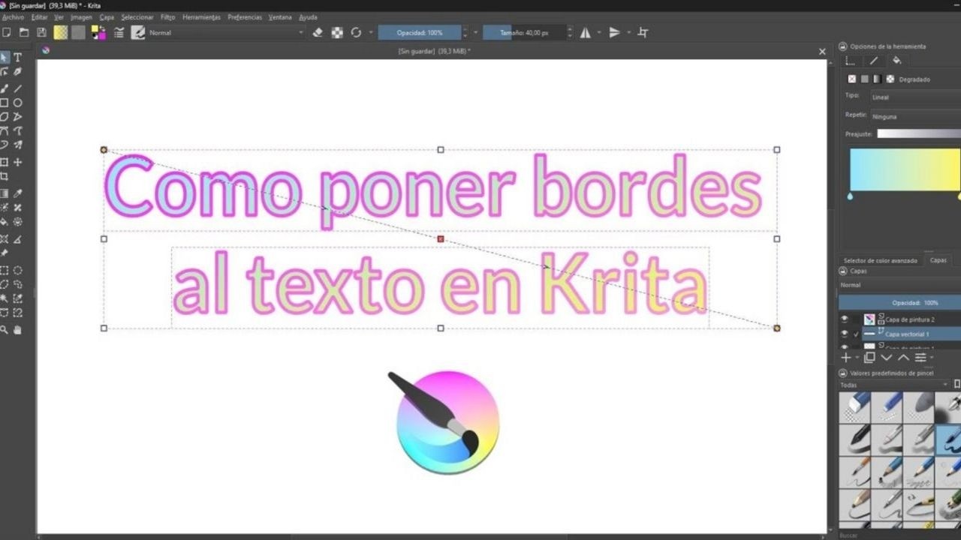Switch to the Capas tab
Screen dimensions: 961x540
[x=938, y=260]
